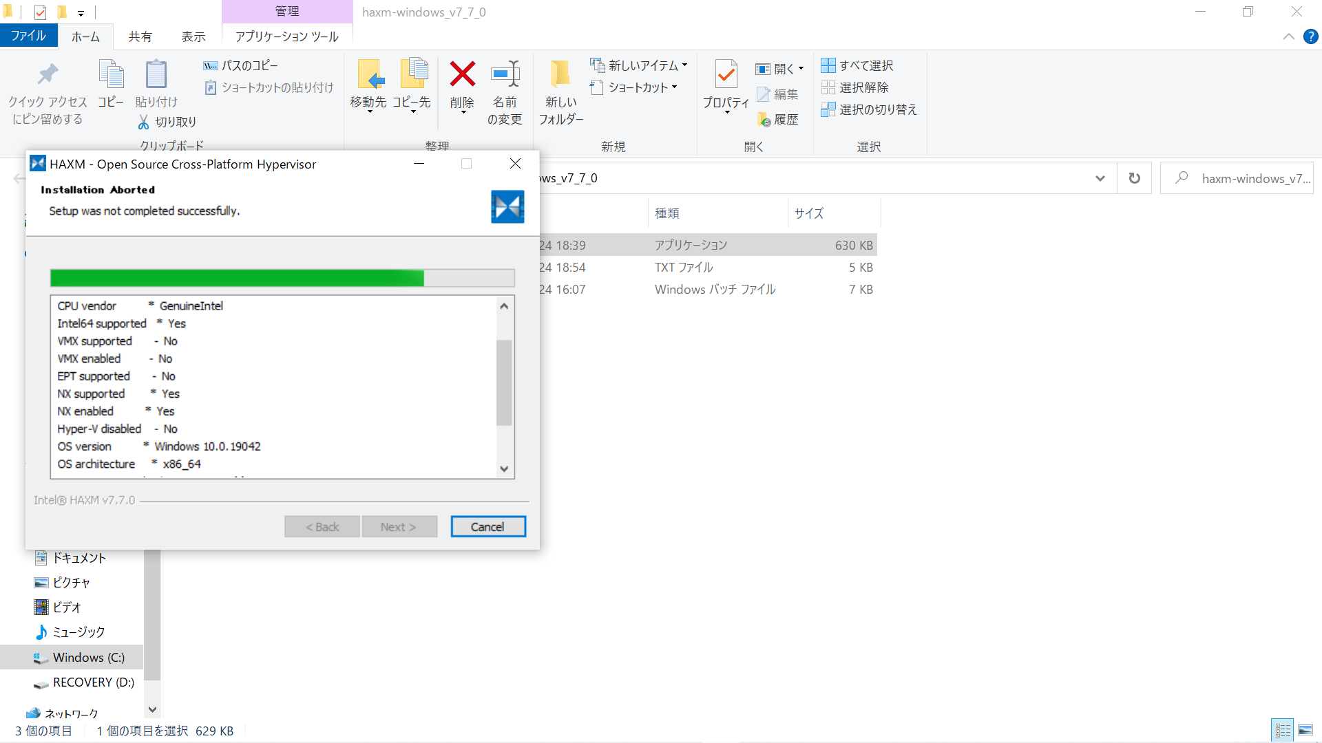Click the quick access toolbar customize dropdown arrow
Viewport: 1322px width, 743px height.
(81, 12)
